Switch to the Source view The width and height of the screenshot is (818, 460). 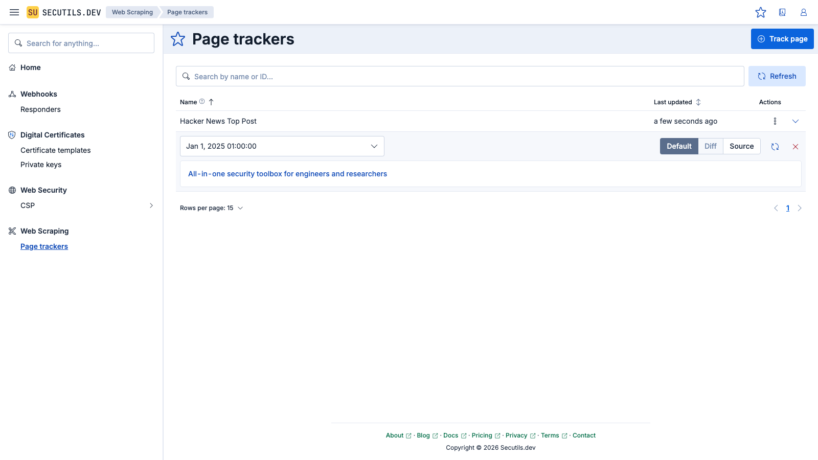pos(741,146)
